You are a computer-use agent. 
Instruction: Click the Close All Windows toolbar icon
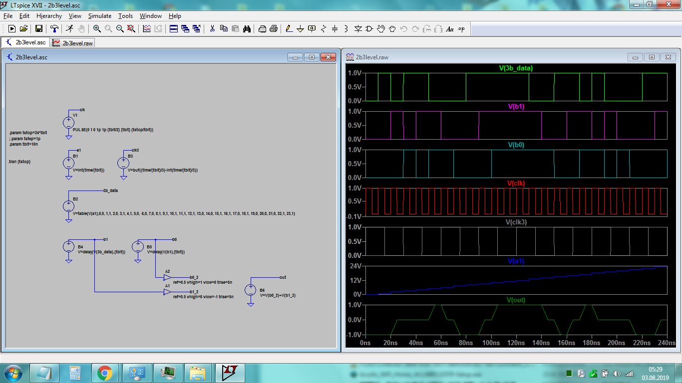click(x=197, y=29)
